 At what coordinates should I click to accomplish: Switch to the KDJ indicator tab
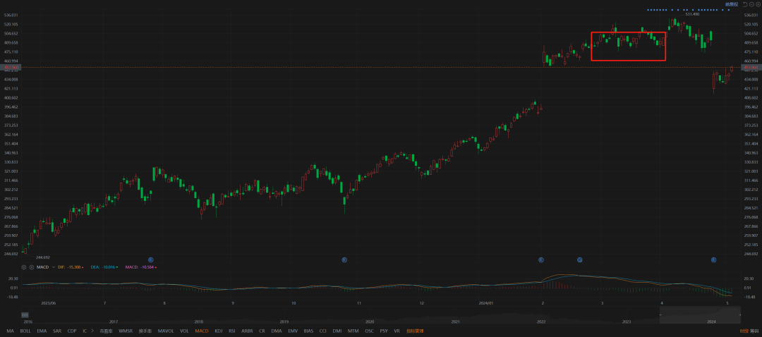(x=219, y=331)
